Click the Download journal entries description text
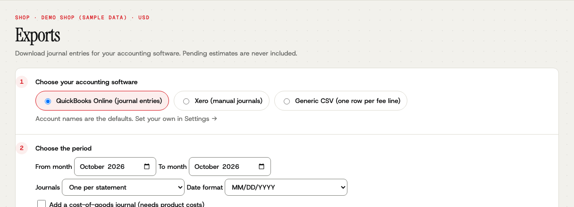Image resolution: width=574 pixels, height=207 pixels. pos(156,53)
